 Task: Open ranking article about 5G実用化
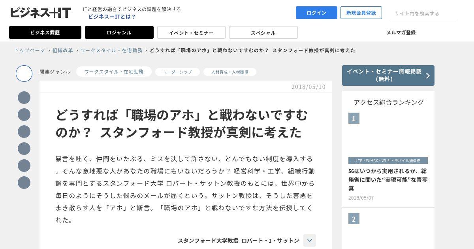pos(388,179)
